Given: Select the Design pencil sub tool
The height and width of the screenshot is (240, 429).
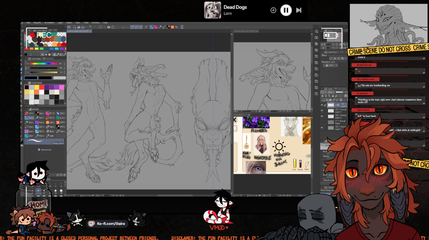Looking at the screenshot, I should coord(30,117).
